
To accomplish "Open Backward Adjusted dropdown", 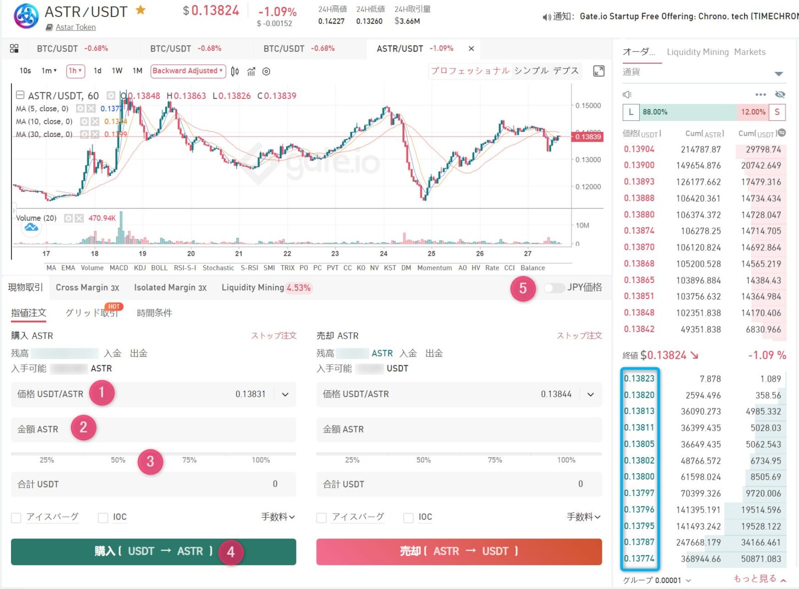I will [x=188, y=71].
